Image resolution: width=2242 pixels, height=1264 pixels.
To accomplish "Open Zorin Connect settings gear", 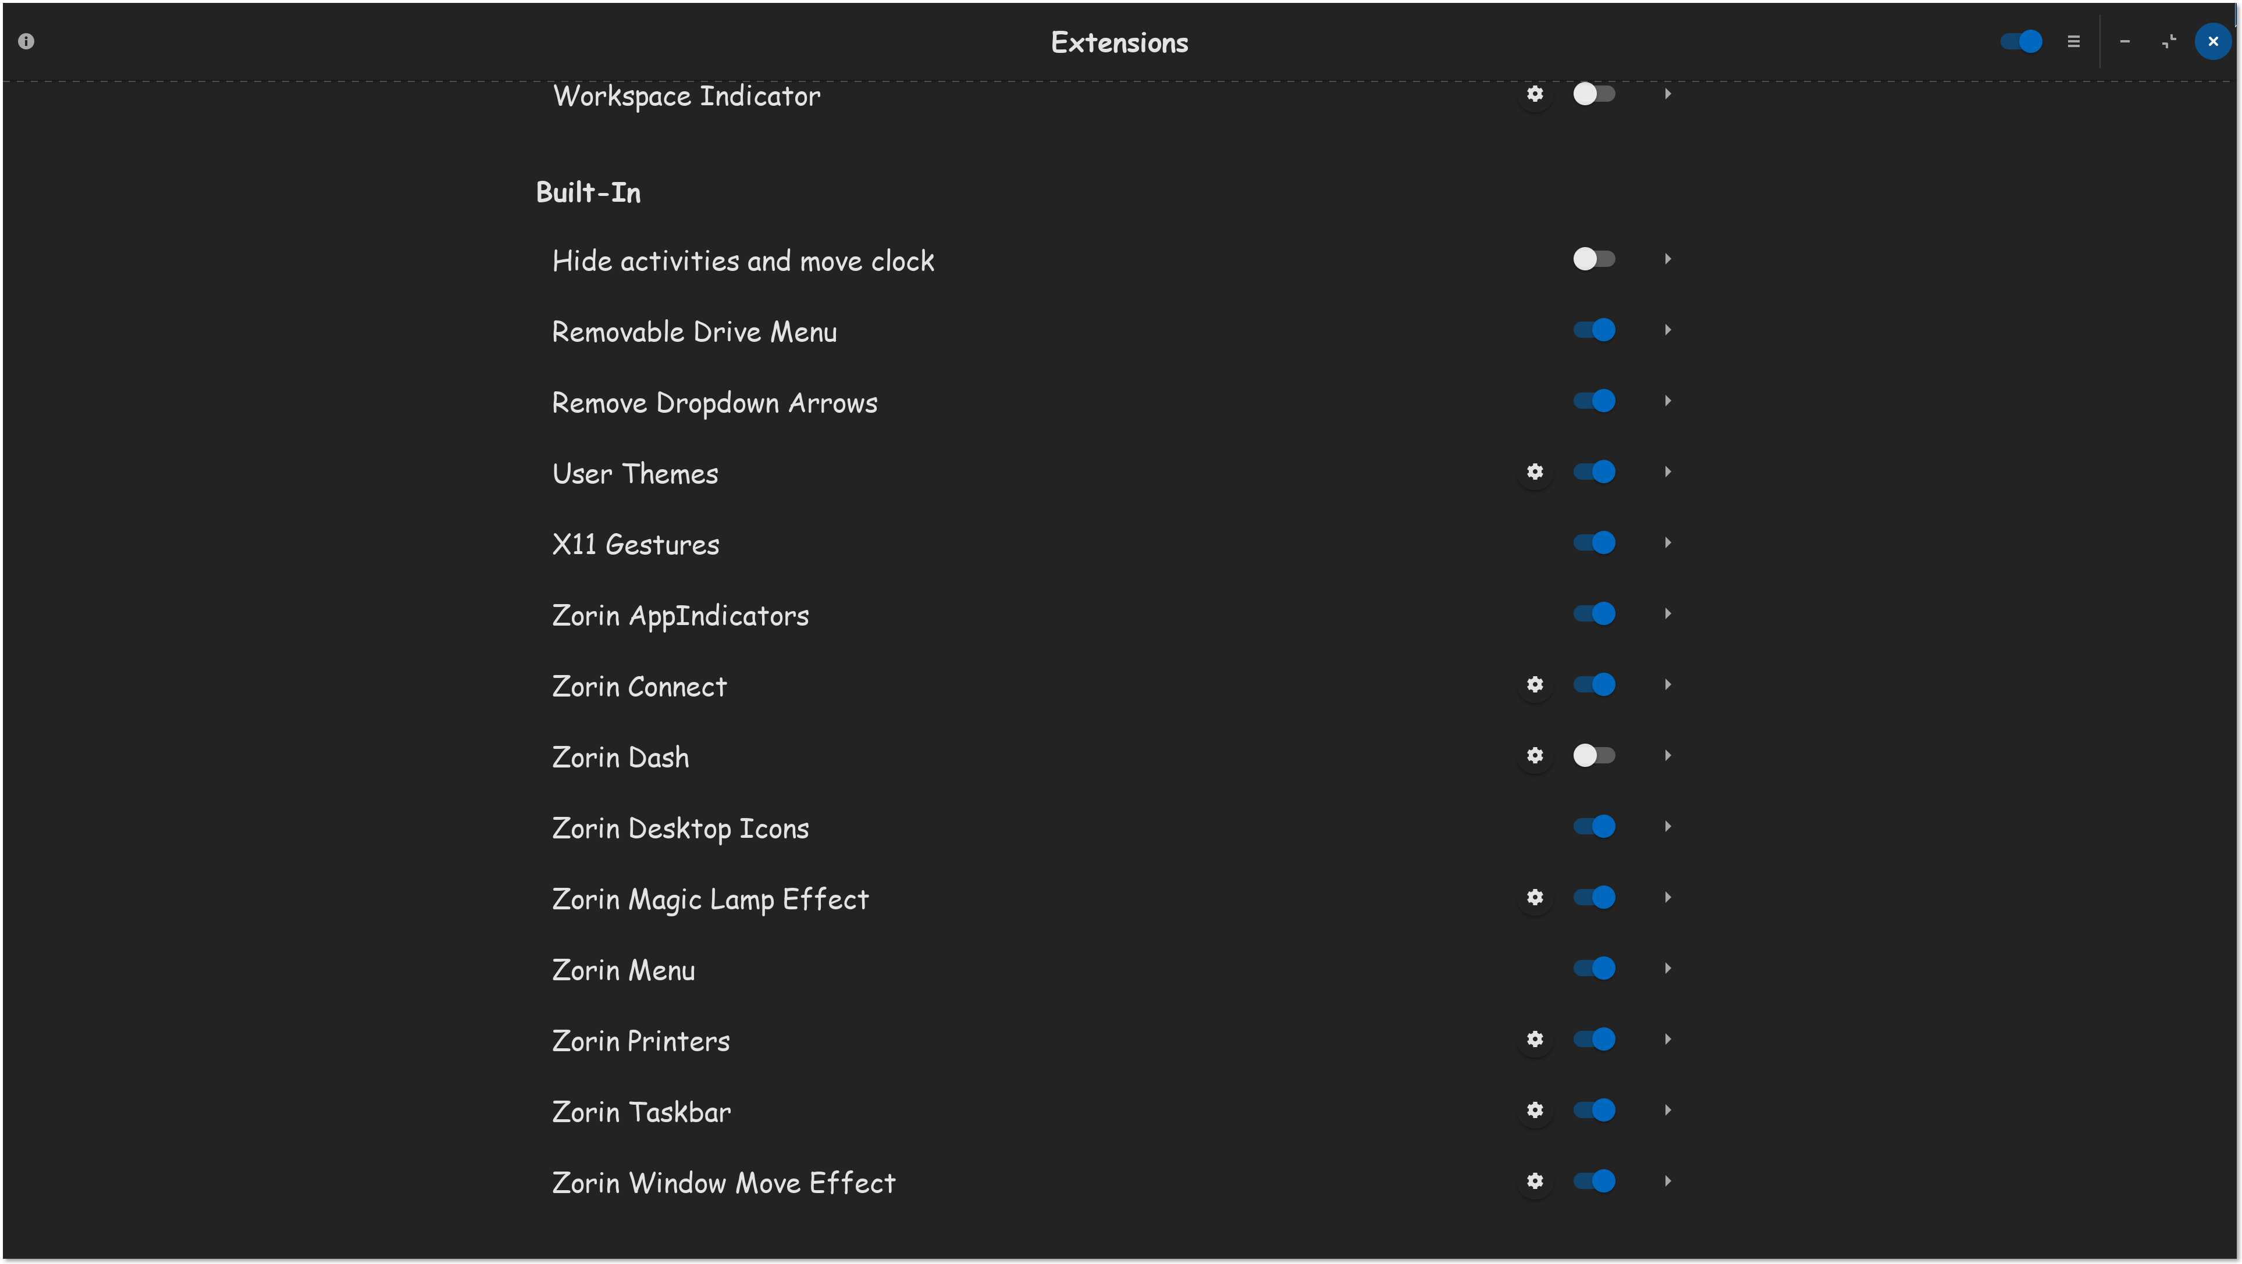I will tap(1535, 685).
